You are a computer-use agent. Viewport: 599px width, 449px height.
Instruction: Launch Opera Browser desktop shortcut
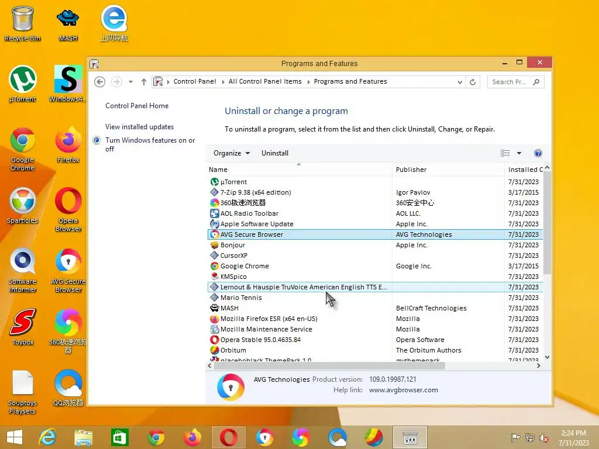click(x=68, y=209)
